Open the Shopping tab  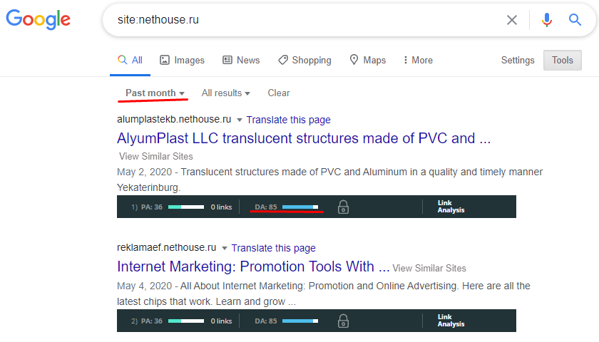(304, 61)
